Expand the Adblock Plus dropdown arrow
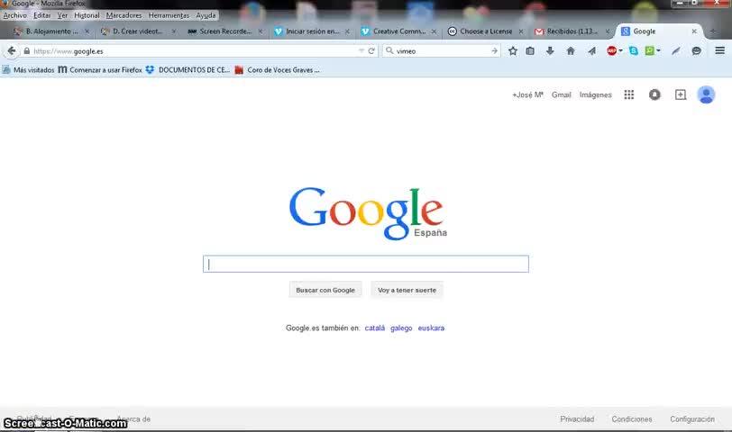The height and width of the screenshot is (432, 732). coord(620,50)
